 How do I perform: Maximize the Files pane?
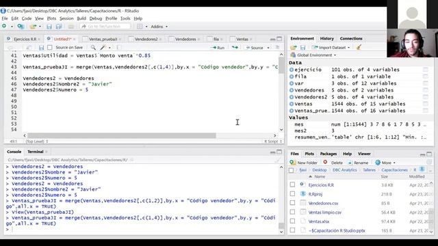pyautogui.click(x=429, y=154)
